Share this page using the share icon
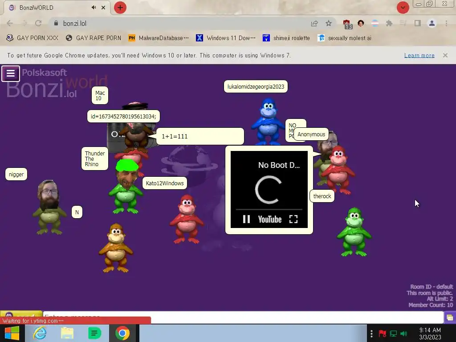Image resolution: width=456 pixels, height=342 pixels. click(x=314, y=23)
